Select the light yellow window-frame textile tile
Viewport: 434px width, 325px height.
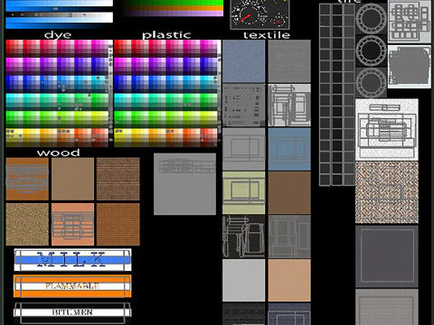pos(244,192)
